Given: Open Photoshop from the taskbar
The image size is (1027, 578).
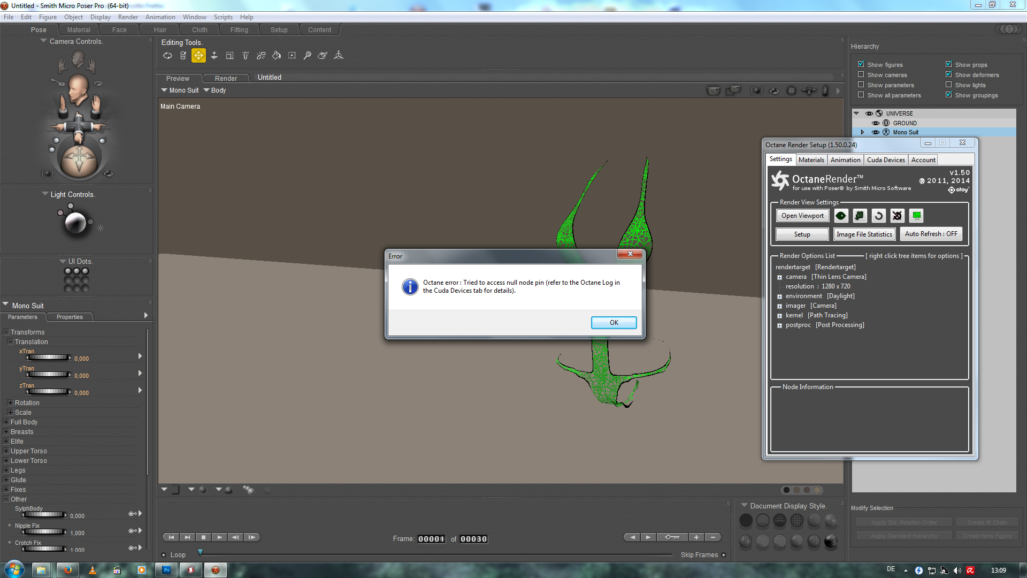Looking at the screenshot, I should click(x=166, y=570).
